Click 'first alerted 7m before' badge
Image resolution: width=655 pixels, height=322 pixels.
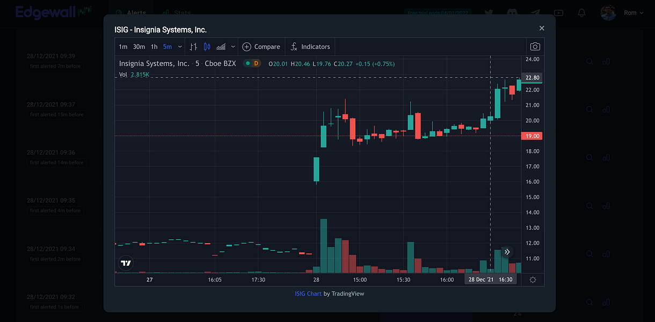[55, 66]
